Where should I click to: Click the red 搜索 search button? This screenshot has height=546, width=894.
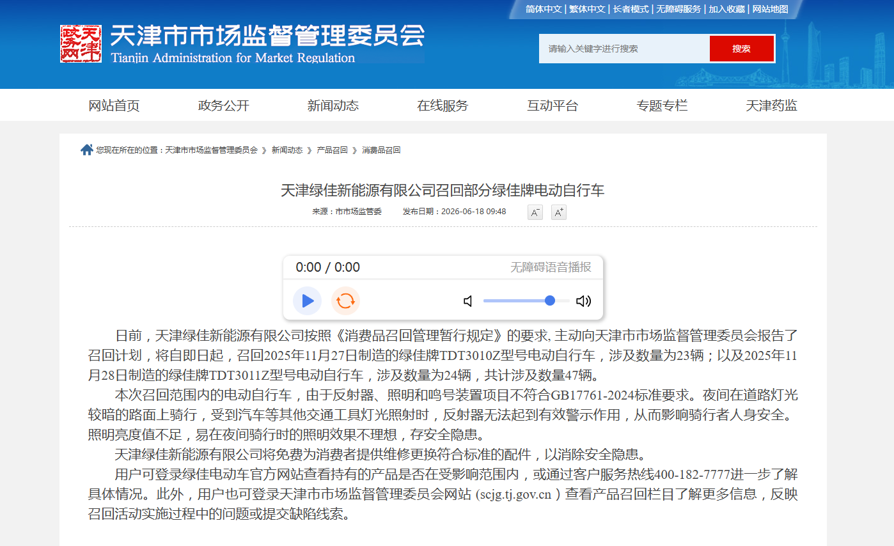[742, 49]
